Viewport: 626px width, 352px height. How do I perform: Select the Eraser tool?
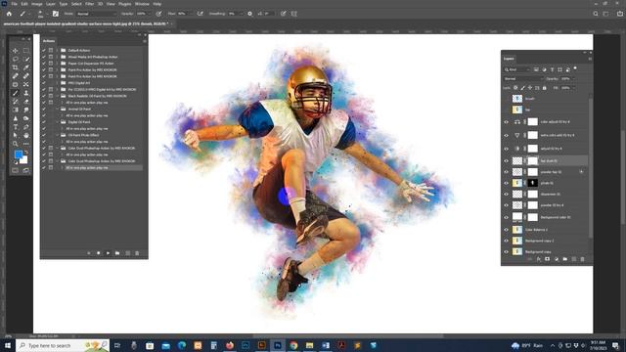(26, 102)
